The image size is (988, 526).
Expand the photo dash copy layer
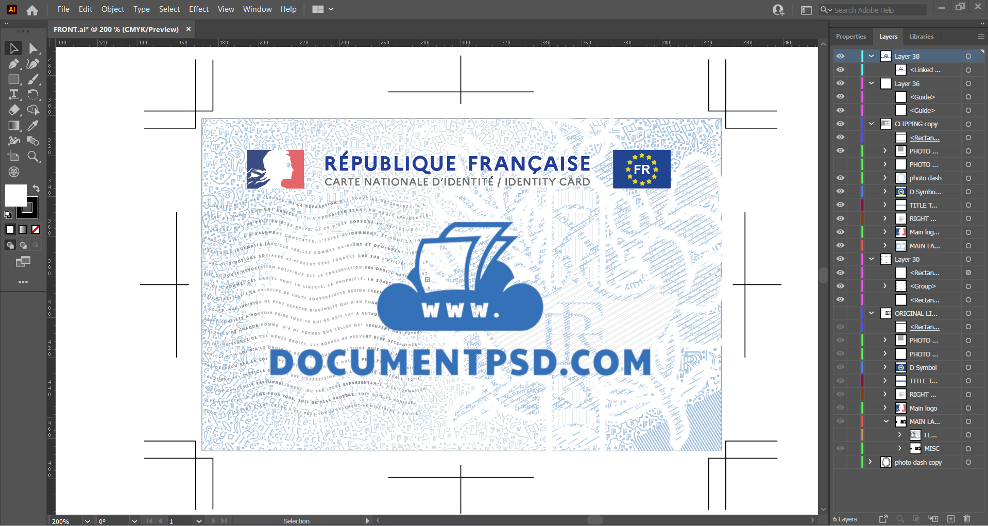click(871, 462)
